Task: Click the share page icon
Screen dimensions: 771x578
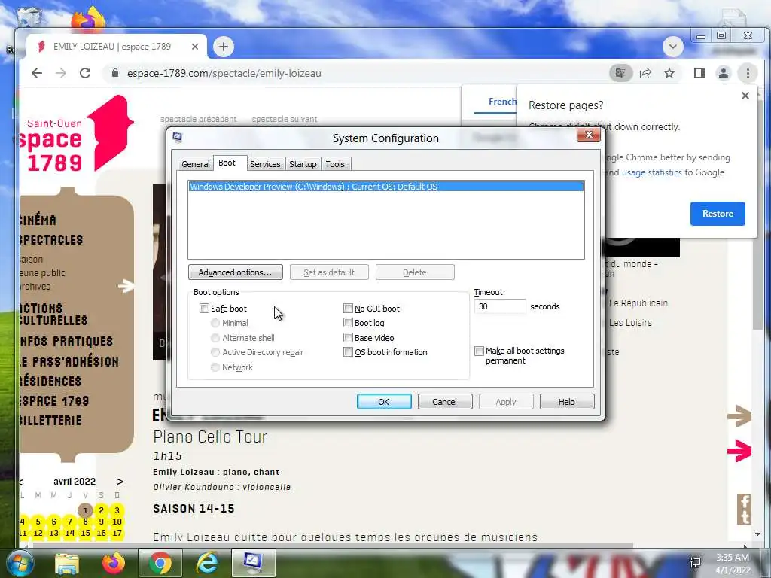Action: (x=645, y=73)
